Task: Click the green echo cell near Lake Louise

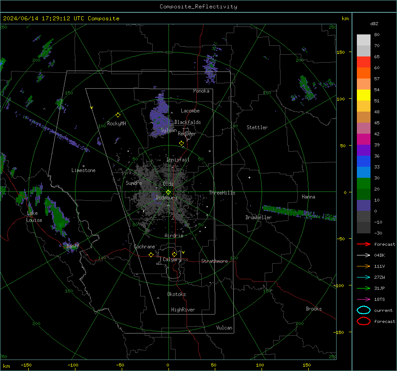Action: (x=56, y=217)
